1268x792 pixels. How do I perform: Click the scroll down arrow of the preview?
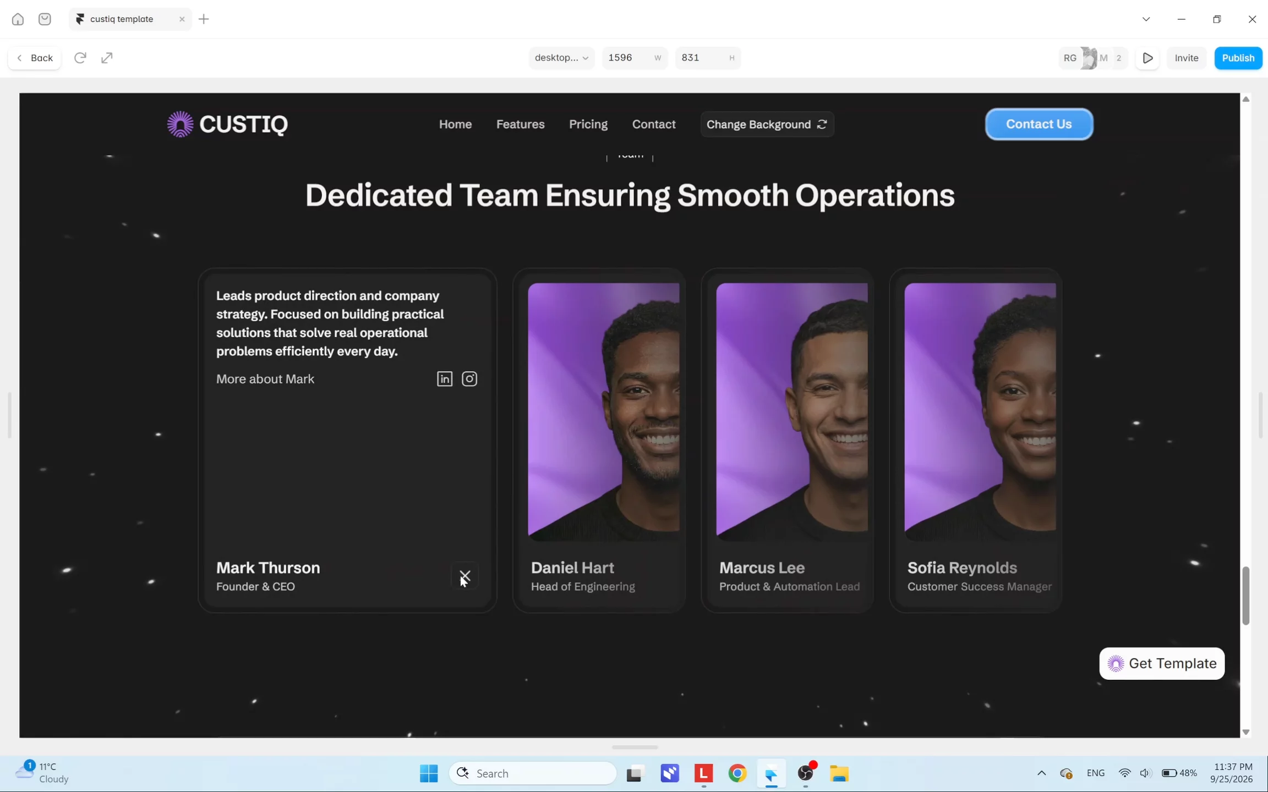[x=1246, y=732]
